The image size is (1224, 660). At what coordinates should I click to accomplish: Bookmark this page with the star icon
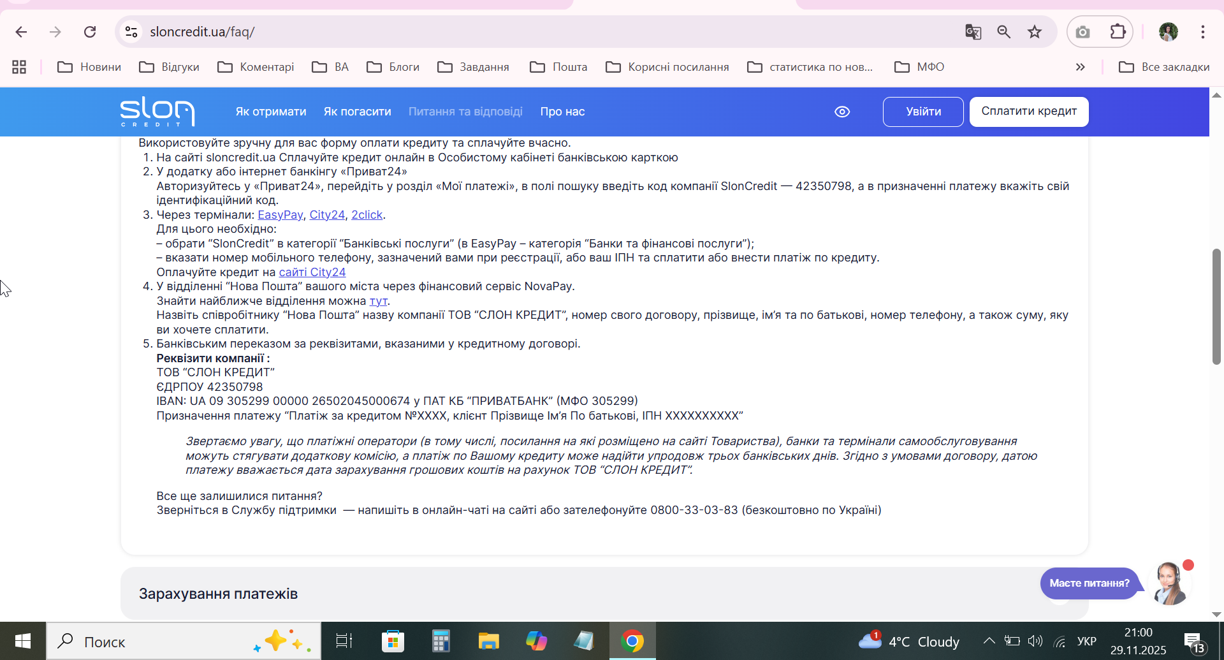coord(1035,32)
